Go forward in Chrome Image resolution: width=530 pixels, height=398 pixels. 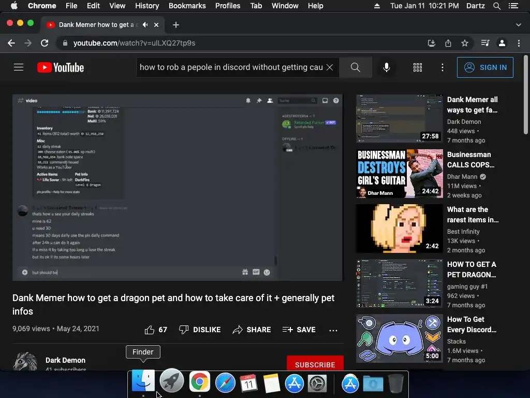point(28,43)
